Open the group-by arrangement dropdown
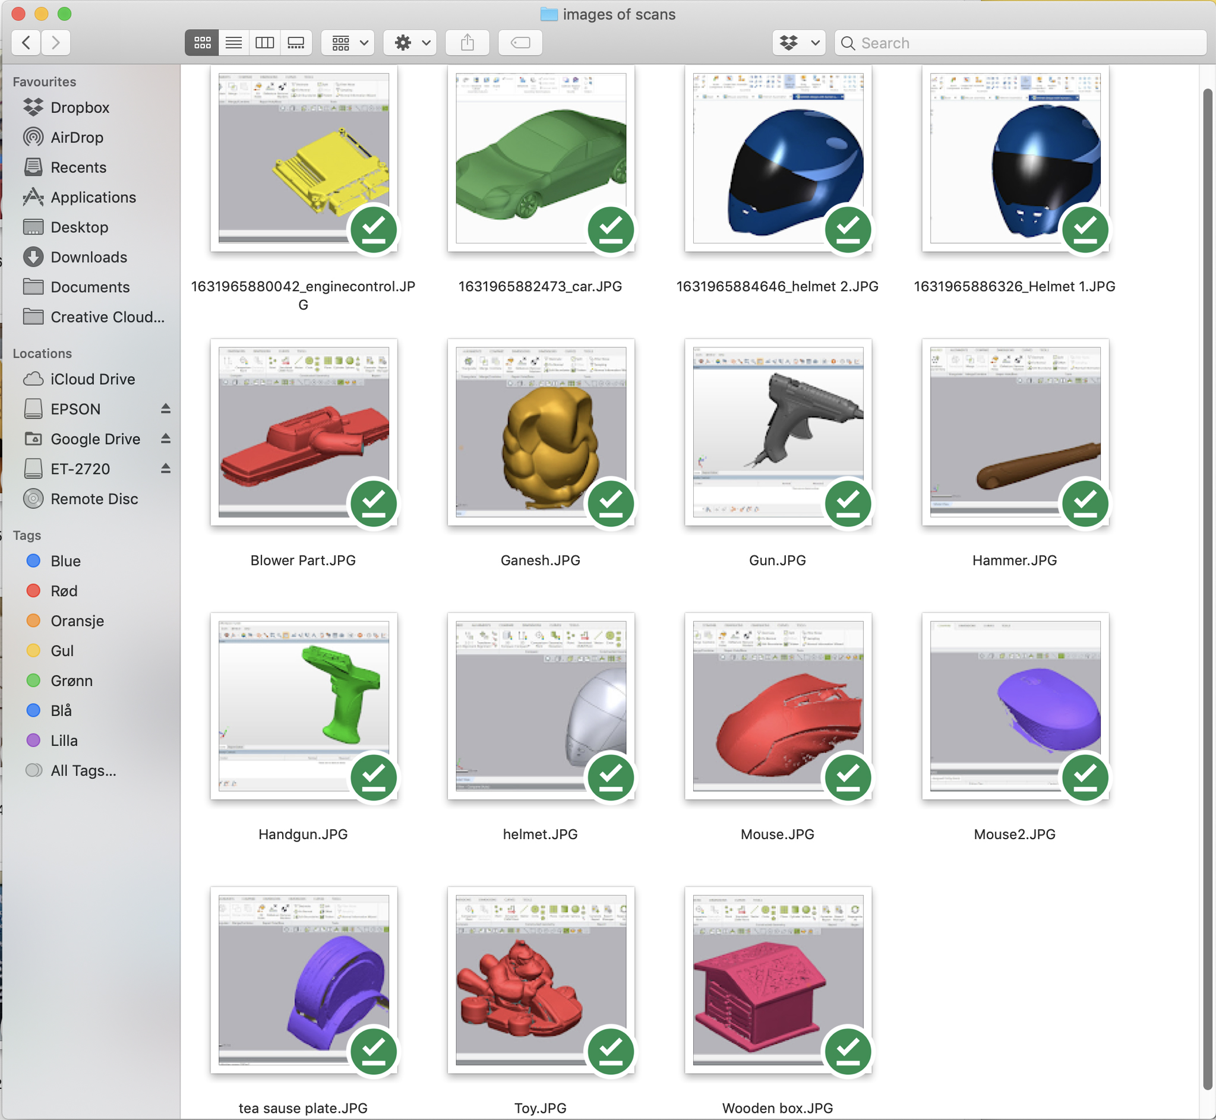The image size is (1216, 1120). pos(348,42)
